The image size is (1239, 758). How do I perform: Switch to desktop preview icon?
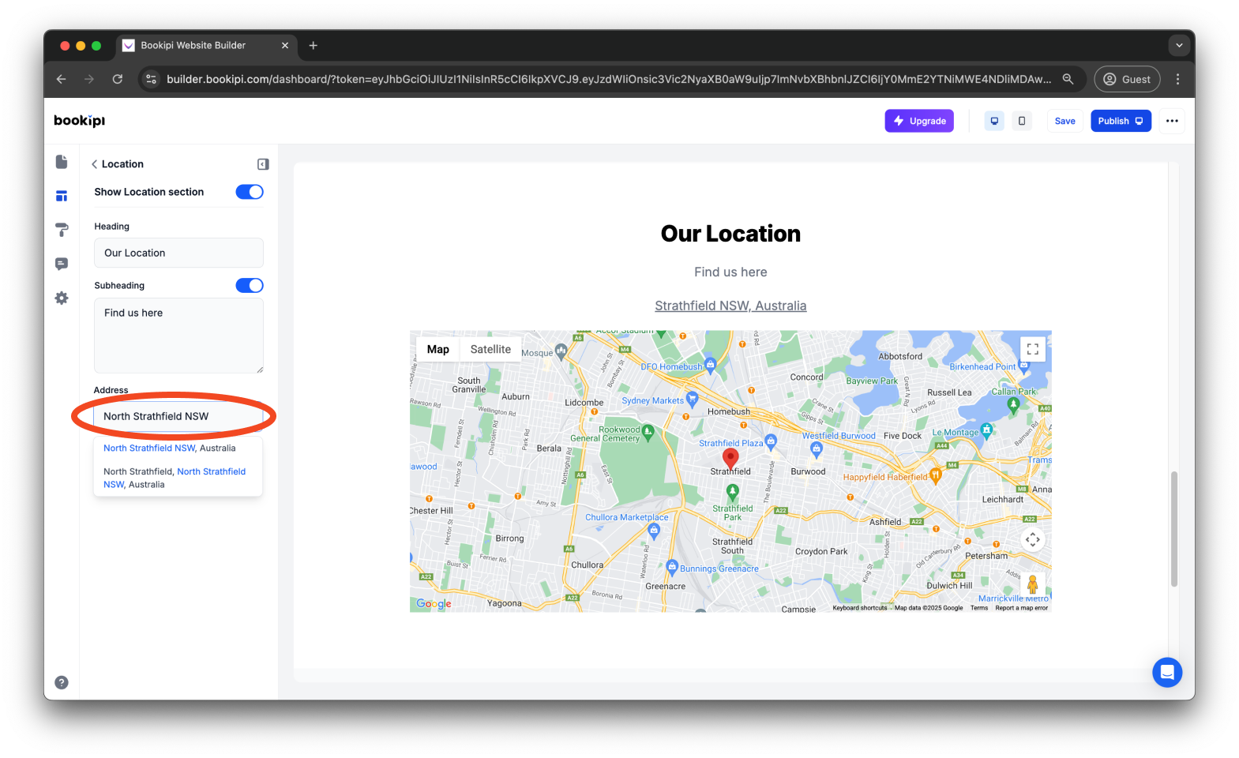[994, 121]
